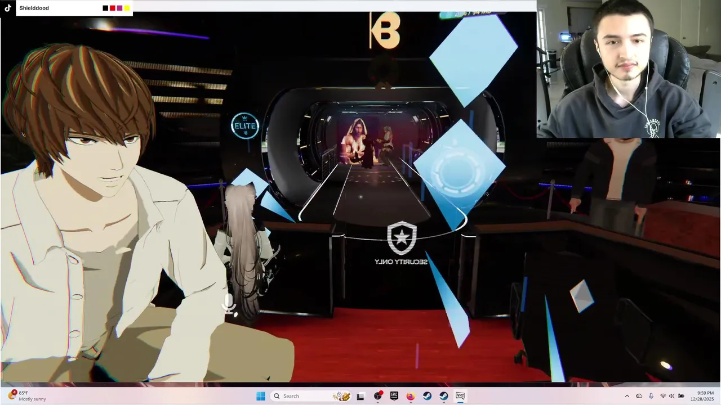The image size is (721, 405).
Task: Click the in-game microphone indicator icon
Action: click(229, 304)
